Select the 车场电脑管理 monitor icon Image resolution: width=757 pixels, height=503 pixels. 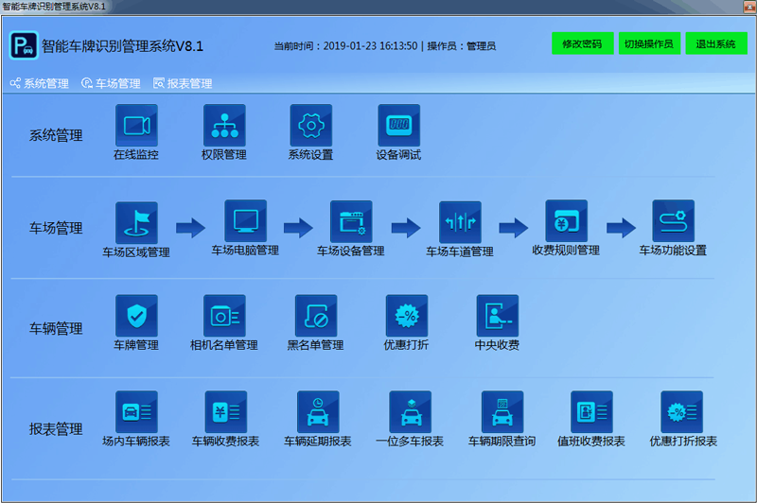(x=245, y=221)
